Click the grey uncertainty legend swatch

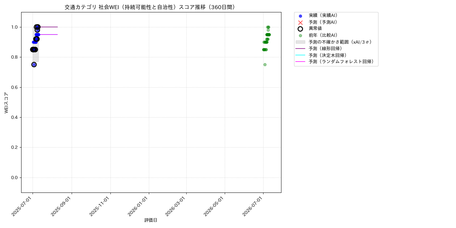point(300,42)
